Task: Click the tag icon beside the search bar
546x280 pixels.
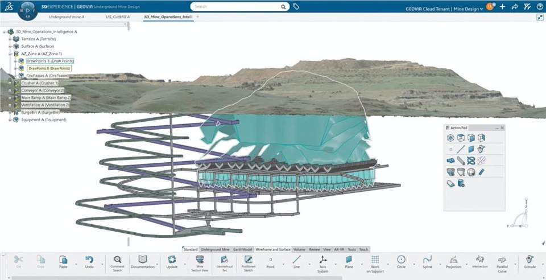Action: click(296, 6)
